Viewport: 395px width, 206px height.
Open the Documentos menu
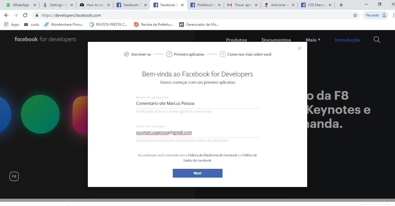[x=276, y=40]
